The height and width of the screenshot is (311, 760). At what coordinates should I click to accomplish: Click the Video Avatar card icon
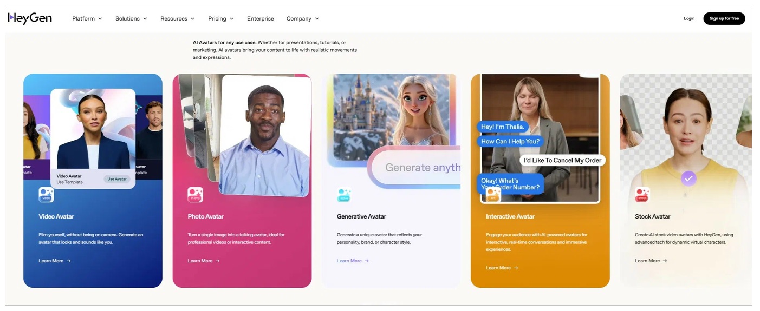tap(46, 195)
